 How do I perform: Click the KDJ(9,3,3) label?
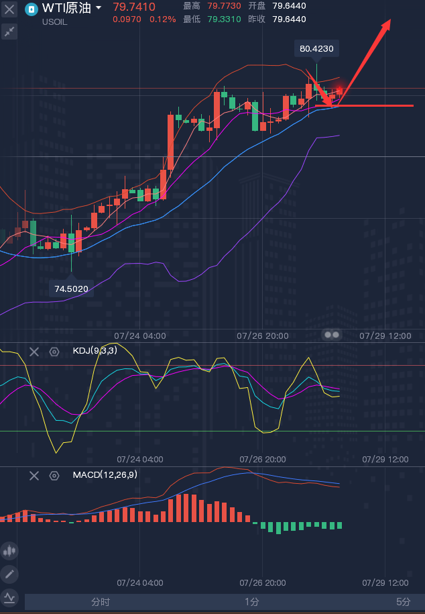pyautogui.click(x=95, y=350)
